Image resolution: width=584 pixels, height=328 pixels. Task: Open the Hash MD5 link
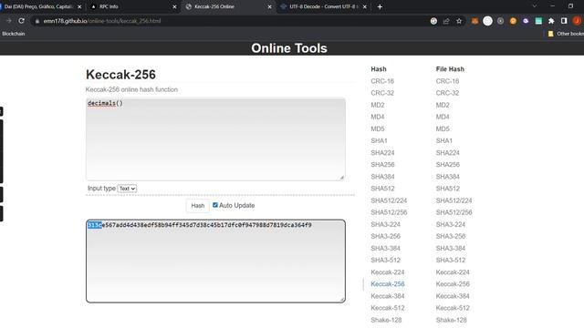377,128
